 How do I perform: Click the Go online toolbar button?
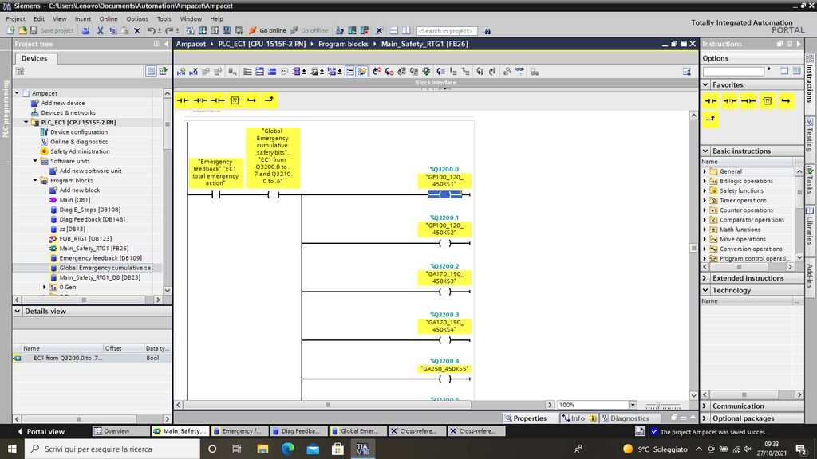pyautogui.click(x=267, y=30)
